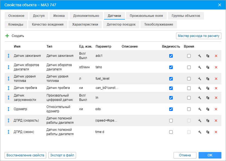Screen dimensions: 226x161
Task: Cancel the dialog with Отмена
Action: click(x=185, y=155)
